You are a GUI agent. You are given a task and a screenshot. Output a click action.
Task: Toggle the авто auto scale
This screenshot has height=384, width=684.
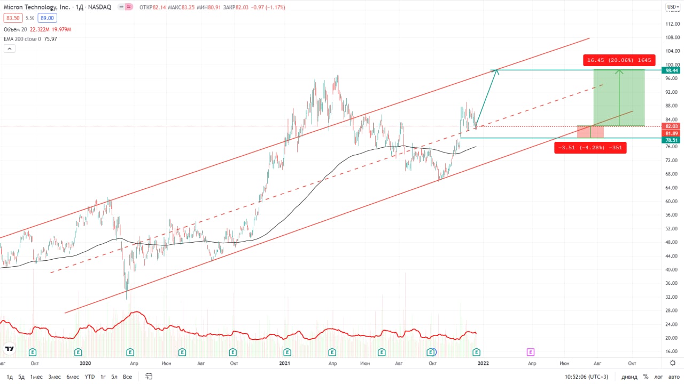click(673, 377)
